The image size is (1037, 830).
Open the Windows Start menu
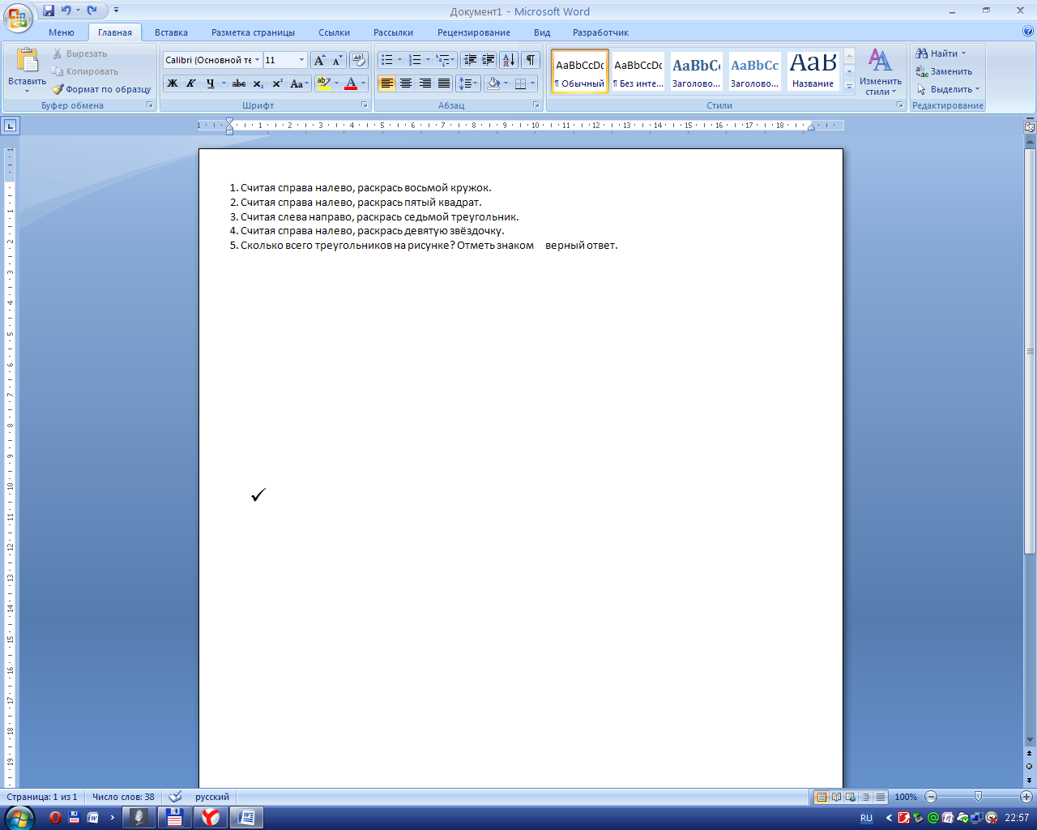click(x=19, y=818)
